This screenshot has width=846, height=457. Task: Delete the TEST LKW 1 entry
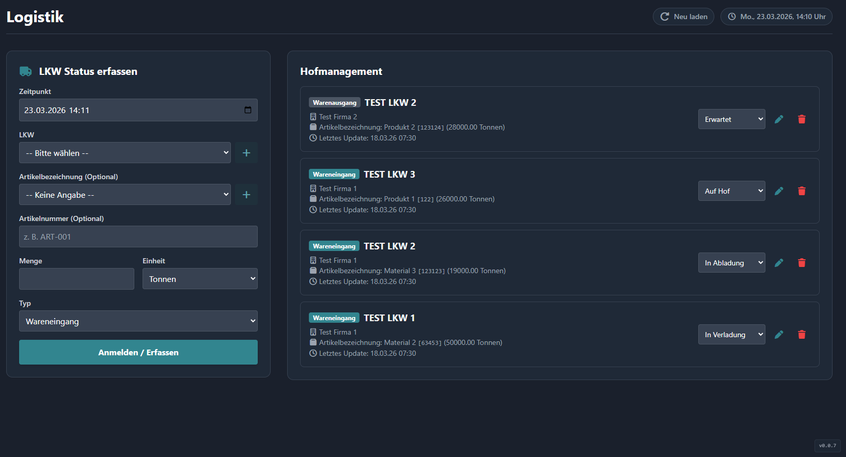(802, 335)
